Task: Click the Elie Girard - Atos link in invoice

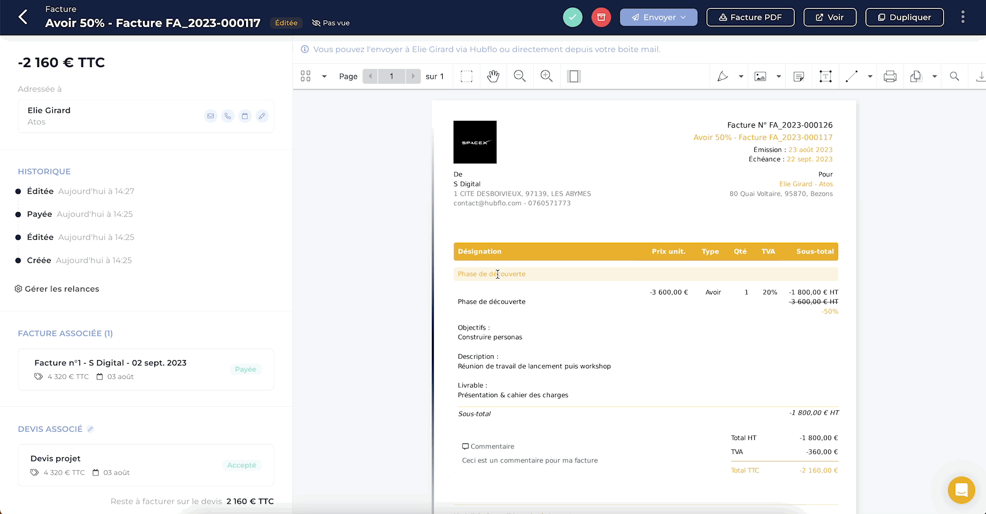Action: point(806,184)
